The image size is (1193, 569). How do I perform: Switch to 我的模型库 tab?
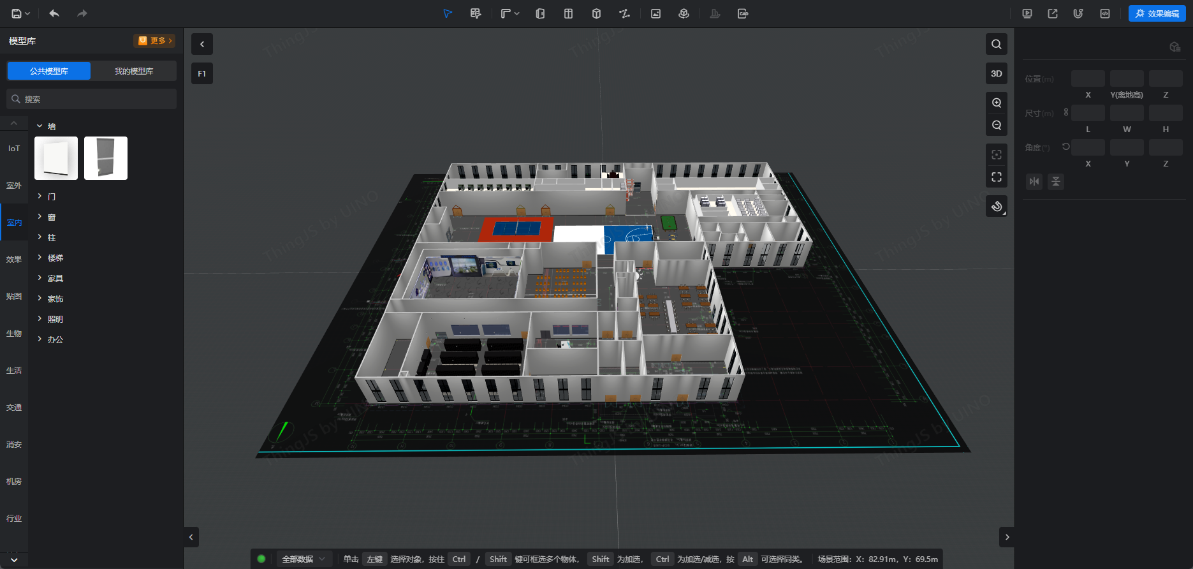134,71
